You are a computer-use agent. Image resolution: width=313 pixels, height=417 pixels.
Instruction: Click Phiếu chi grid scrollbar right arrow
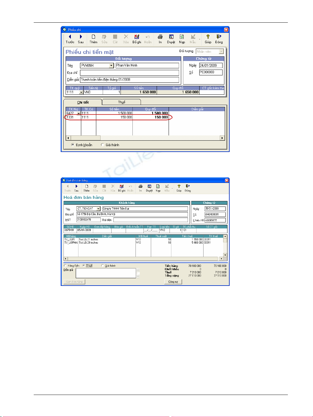tap(222, 138)
